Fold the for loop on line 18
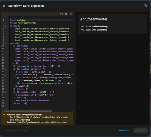The image size is (151, 137). 5,69
